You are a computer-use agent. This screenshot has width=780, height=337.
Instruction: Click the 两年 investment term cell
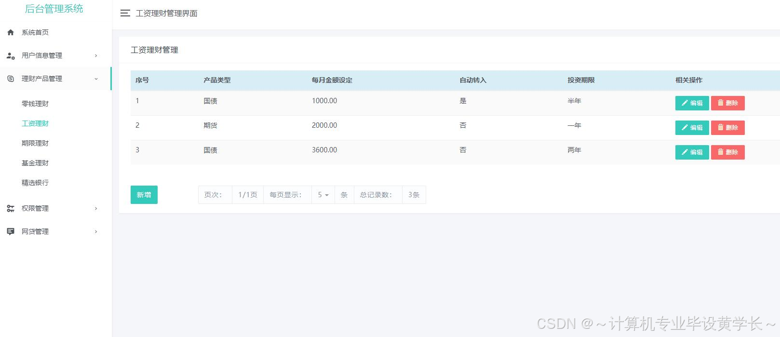[x=574, y=150]
